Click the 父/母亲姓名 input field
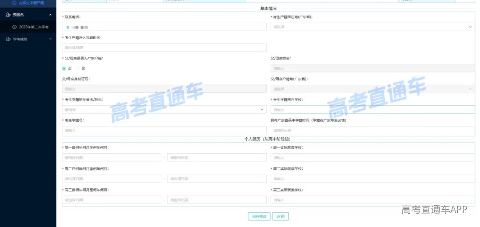Screen dimensions: 480x227 [x=372, y=68]
